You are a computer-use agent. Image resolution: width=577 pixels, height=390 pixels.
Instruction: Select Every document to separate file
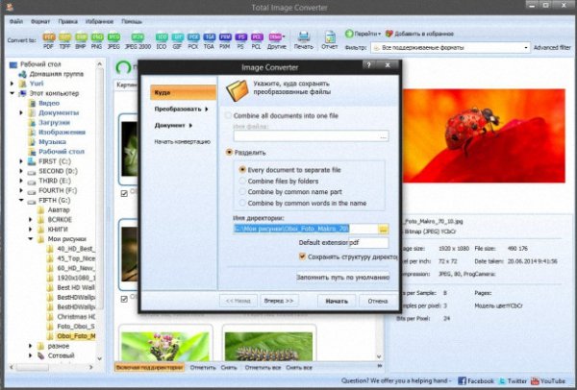pyautogui.click(x=242, y=170)
